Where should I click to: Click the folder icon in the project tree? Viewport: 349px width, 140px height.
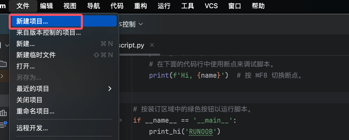pyautogui.click(x=3, y=64)
